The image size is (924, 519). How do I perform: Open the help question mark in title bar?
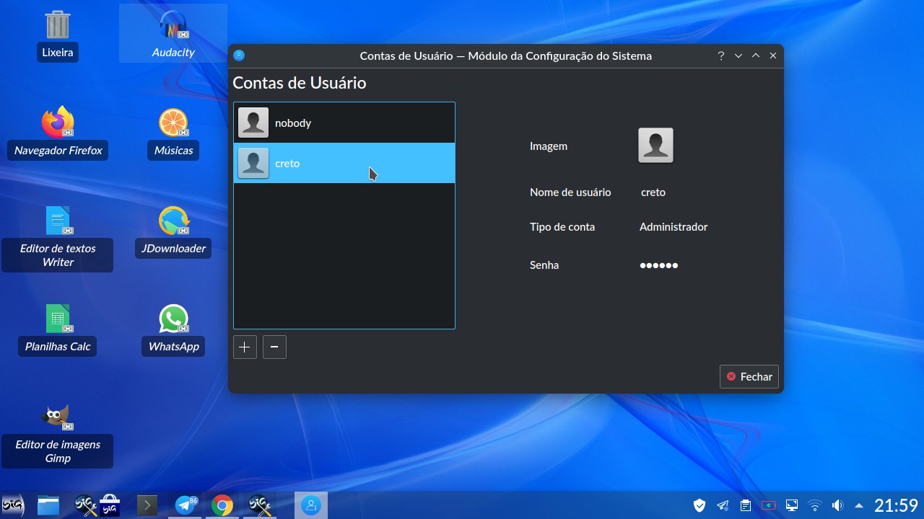(720, 56)
